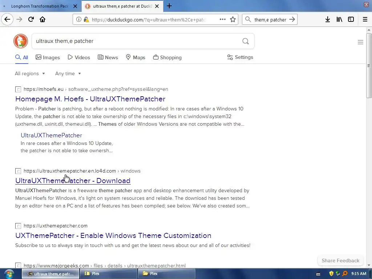Click the browser address bar URL
The width and height of the screenshot is (372, 279).
[x=149, y=20]
